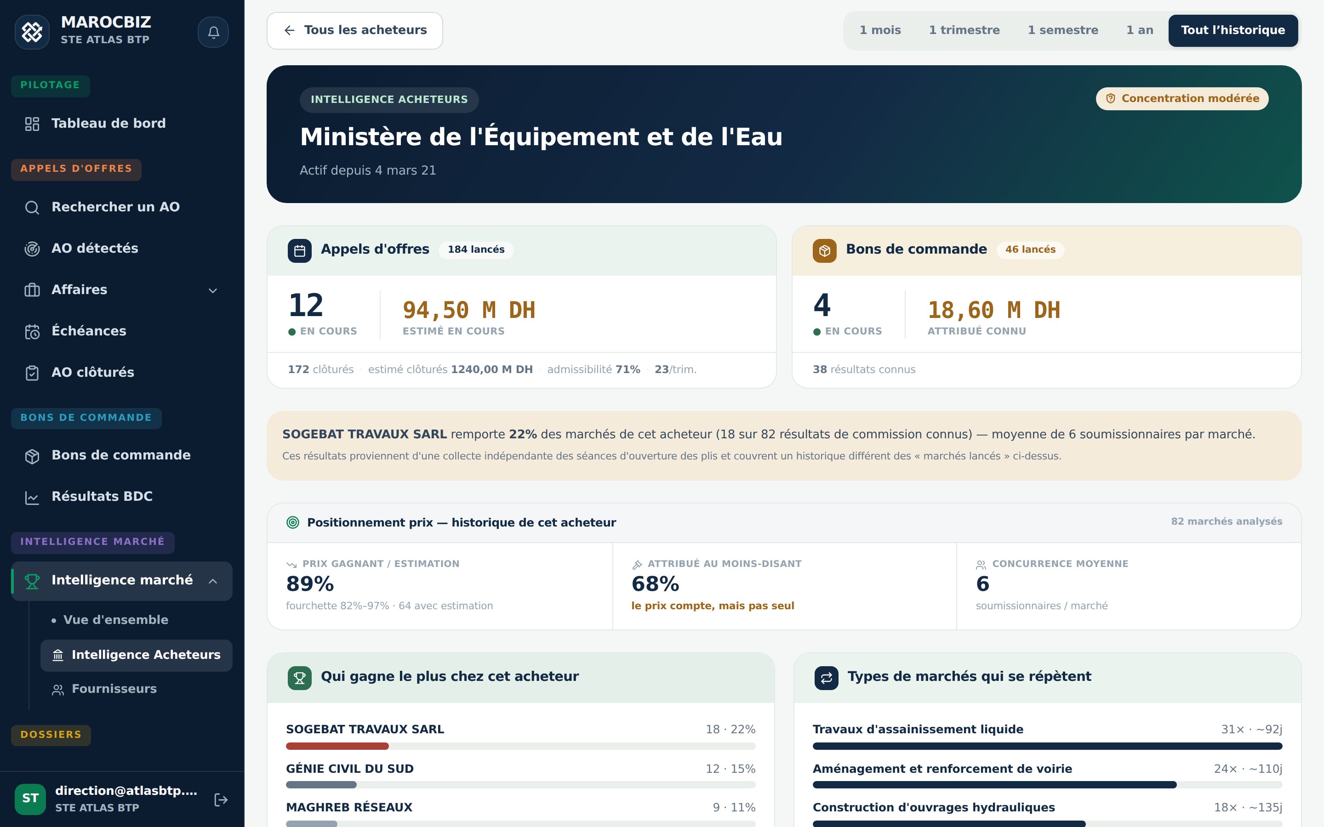Screen dimensions: 1324x827
Task: Select the 1 mois period
Action: click(880, 31)
